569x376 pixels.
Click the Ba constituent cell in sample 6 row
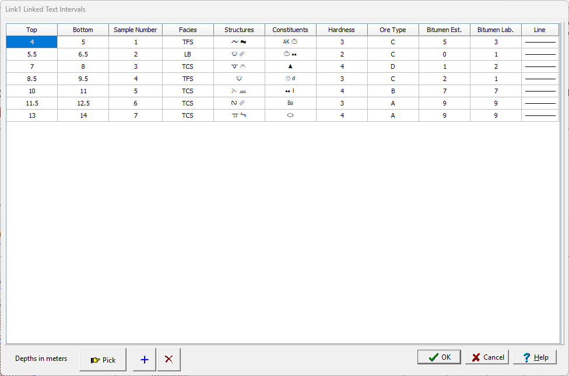click(290, 103)
